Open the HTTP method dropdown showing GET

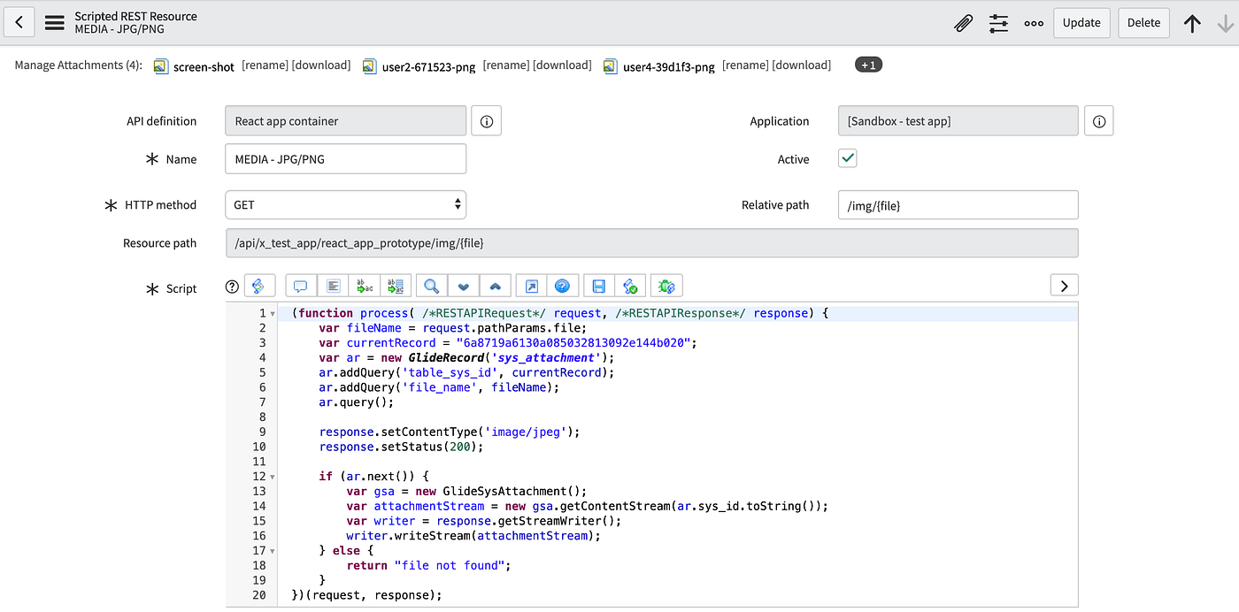[345, 204]
